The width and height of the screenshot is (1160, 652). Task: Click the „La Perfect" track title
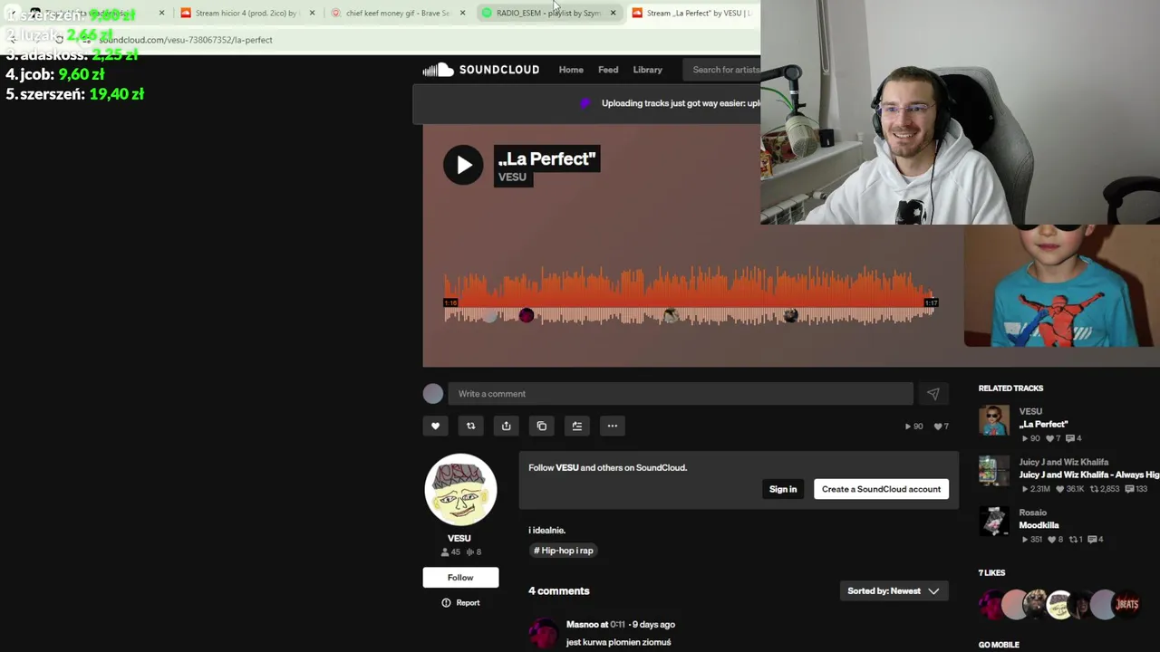546,159
